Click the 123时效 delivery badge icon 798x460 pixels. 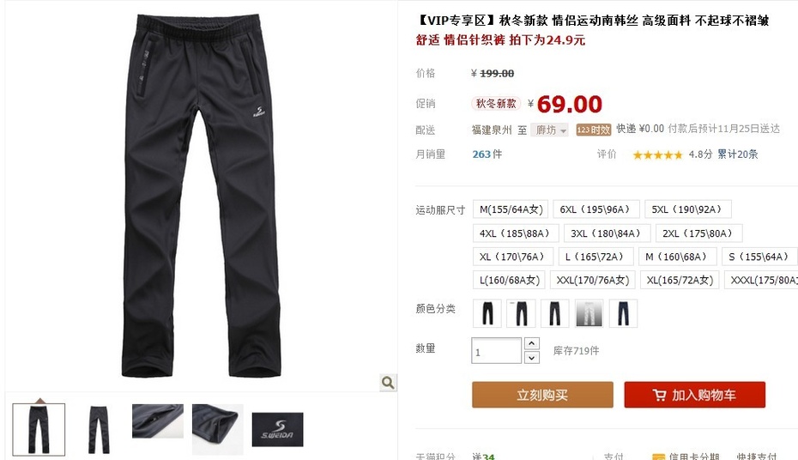594,130
